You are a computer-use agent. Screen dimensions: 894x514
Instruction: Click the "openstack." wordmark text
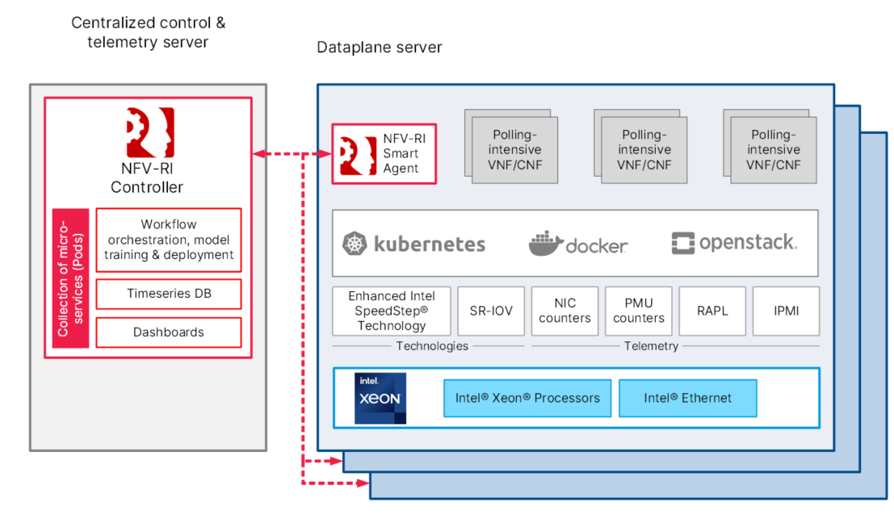pos(749,242)
